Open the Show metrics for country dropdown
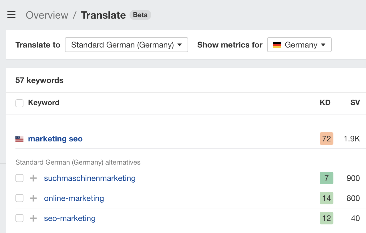The height and width of the screenshot is (233, 366). click(299, 45)
